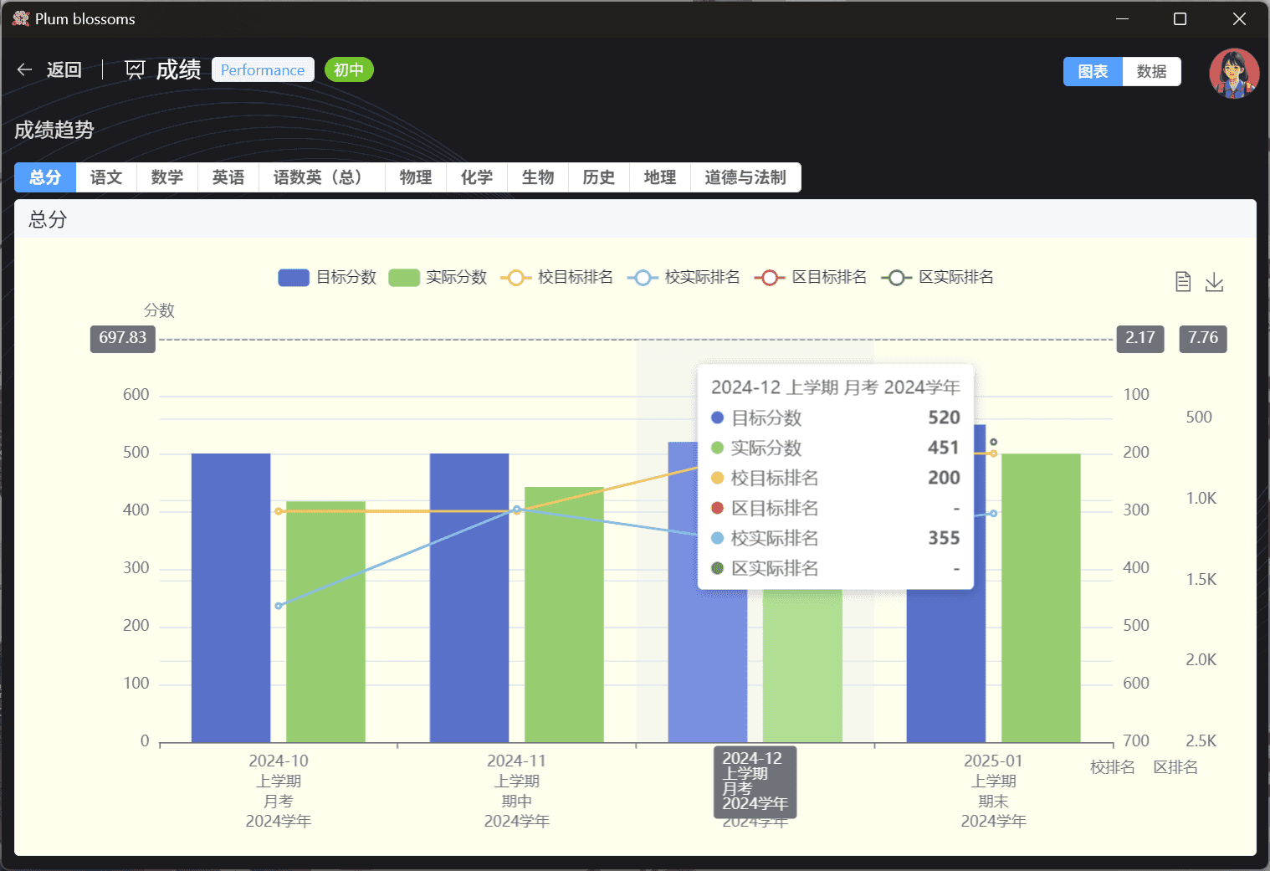Switch to 数据 data view
The height and width of the screenshot is (871, 1270).
click(x=1151, y=72)
